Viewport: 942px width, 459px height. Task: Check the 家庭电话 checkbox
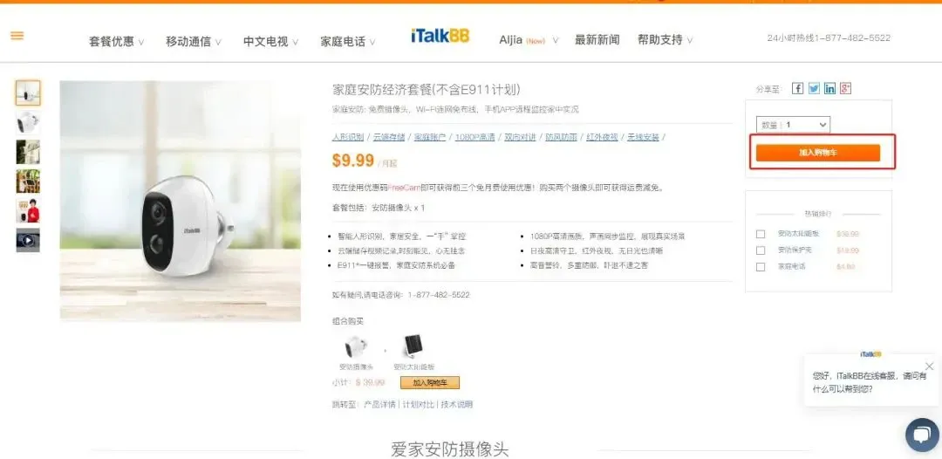tap(761, 267)
